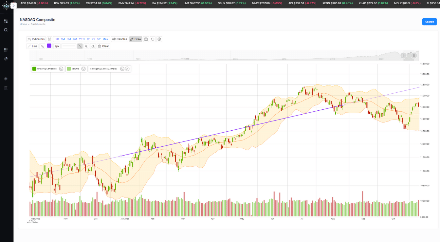Open the search magnifier icon in sidebar
Image resolution: width=440 pixels, height=242 pixels.
[x=6, y=30]
